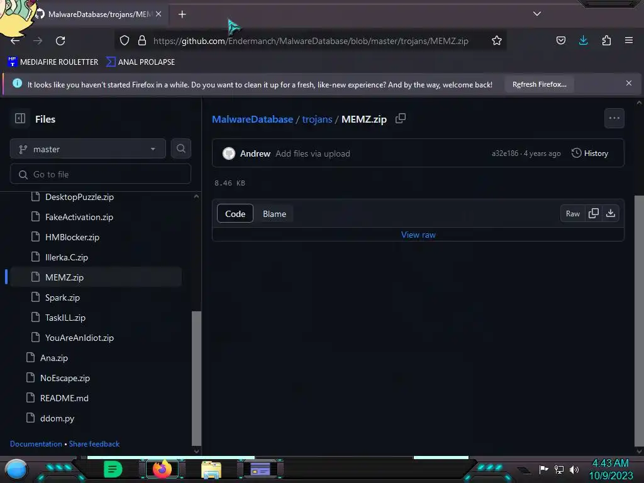644x483 pixels.
Task: Open the purple window taskbar app
Action: coord(260,469)
